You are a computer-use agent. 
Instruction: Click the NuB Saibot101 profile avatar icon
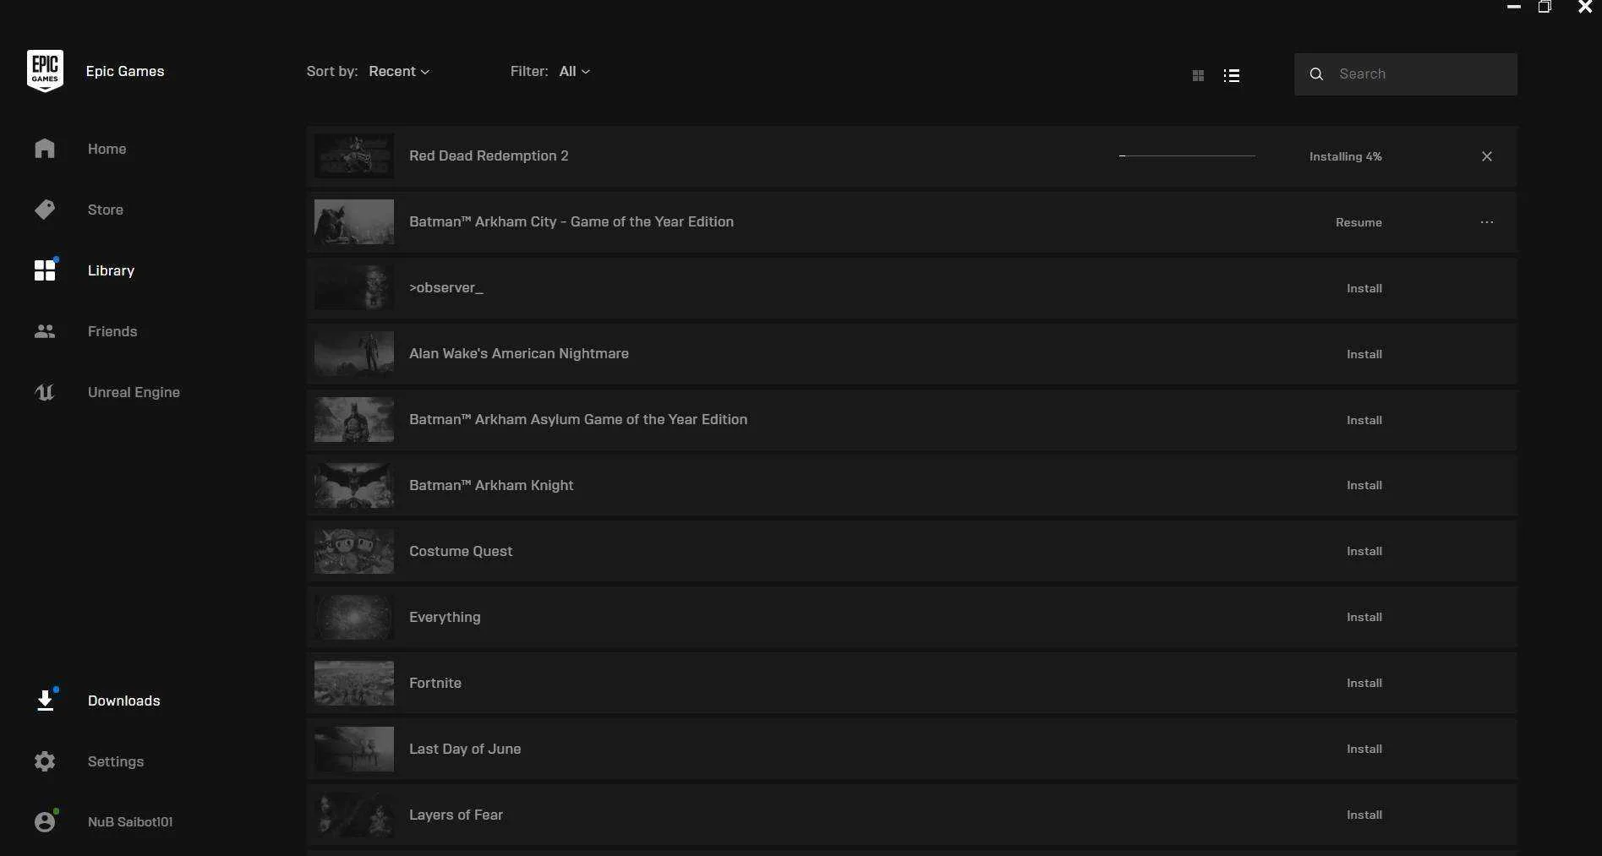tap(45, 821)
